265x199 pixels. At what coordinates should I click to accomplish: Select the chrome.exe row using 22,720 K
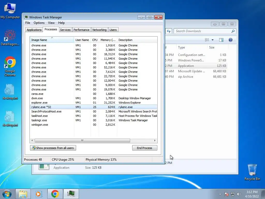[x=93, y=76]
